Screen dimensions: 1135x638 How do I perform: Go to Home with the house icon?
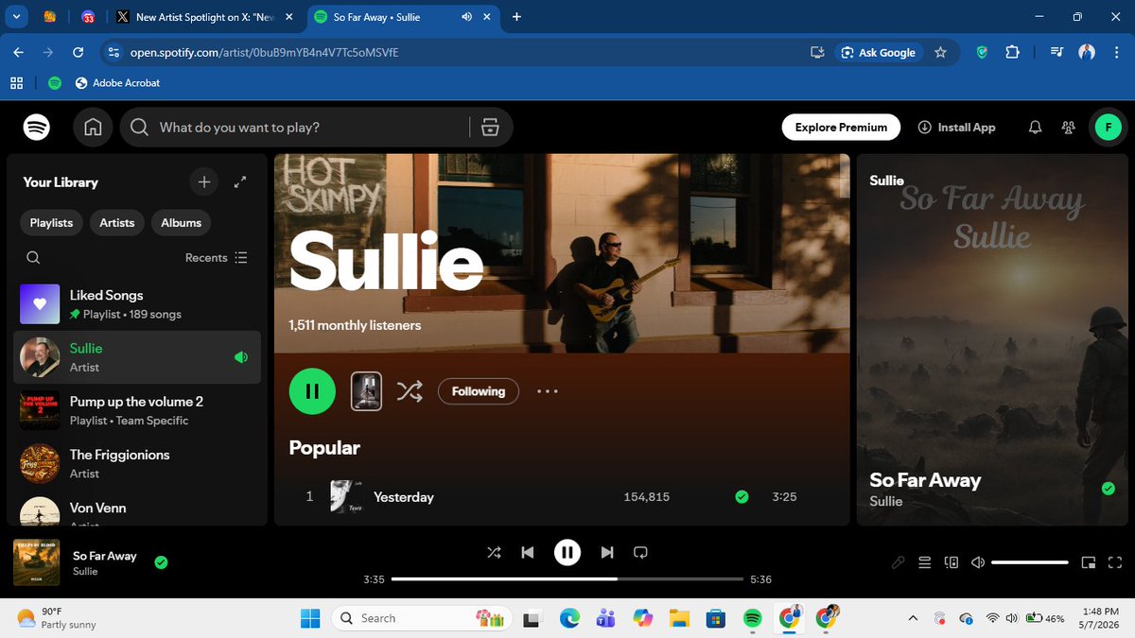[x=93, y=127]
